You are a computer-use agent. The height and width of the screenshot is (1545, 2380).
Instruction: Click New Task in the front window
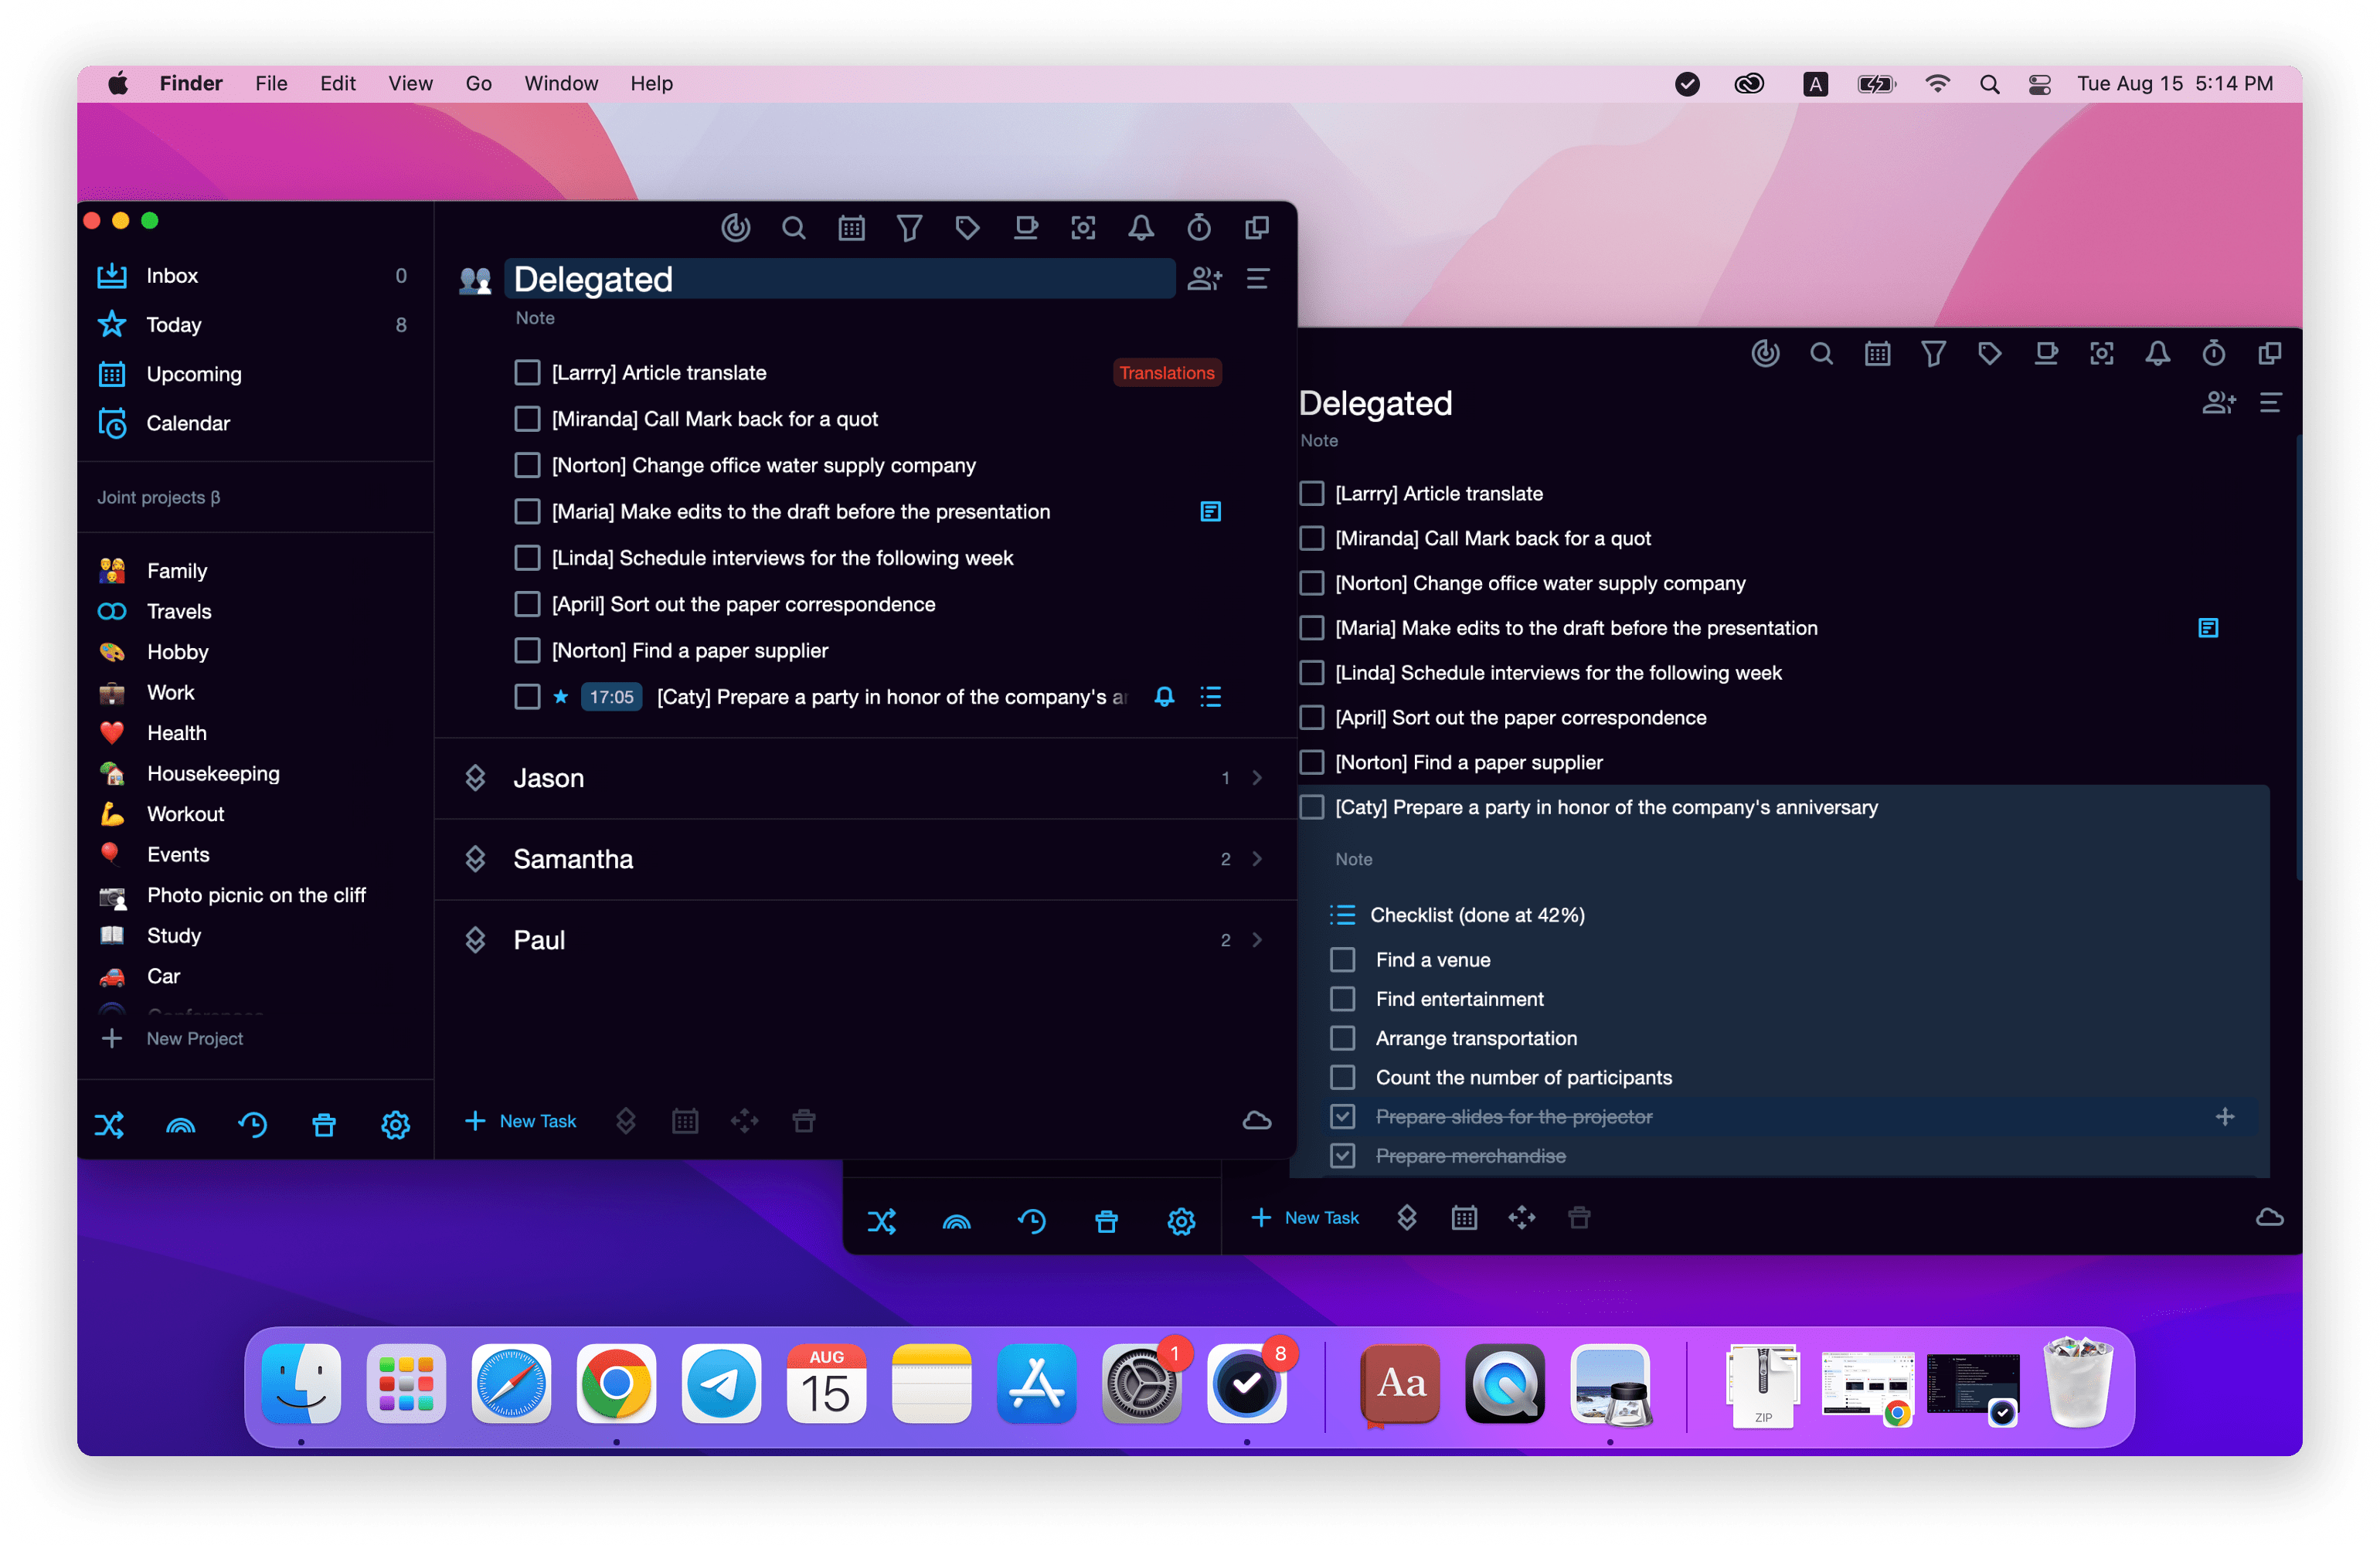pos(521,1121)
